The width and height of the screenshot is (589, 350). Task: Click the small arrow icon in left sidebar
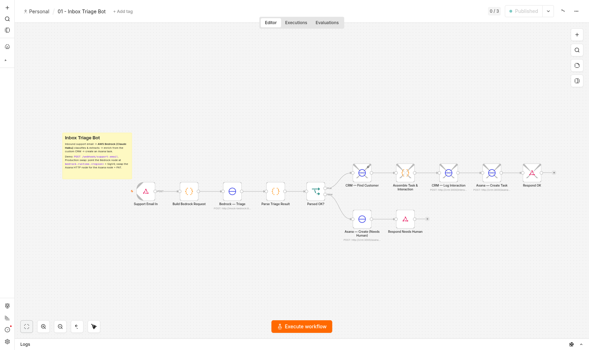(6, 60)
